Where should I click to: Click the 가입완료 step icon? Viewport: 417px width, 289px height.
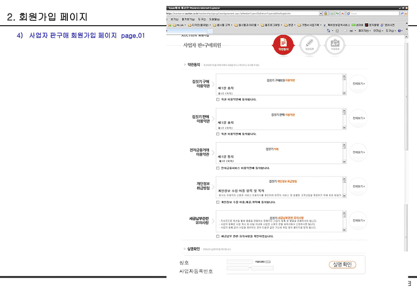coord(335,45)
